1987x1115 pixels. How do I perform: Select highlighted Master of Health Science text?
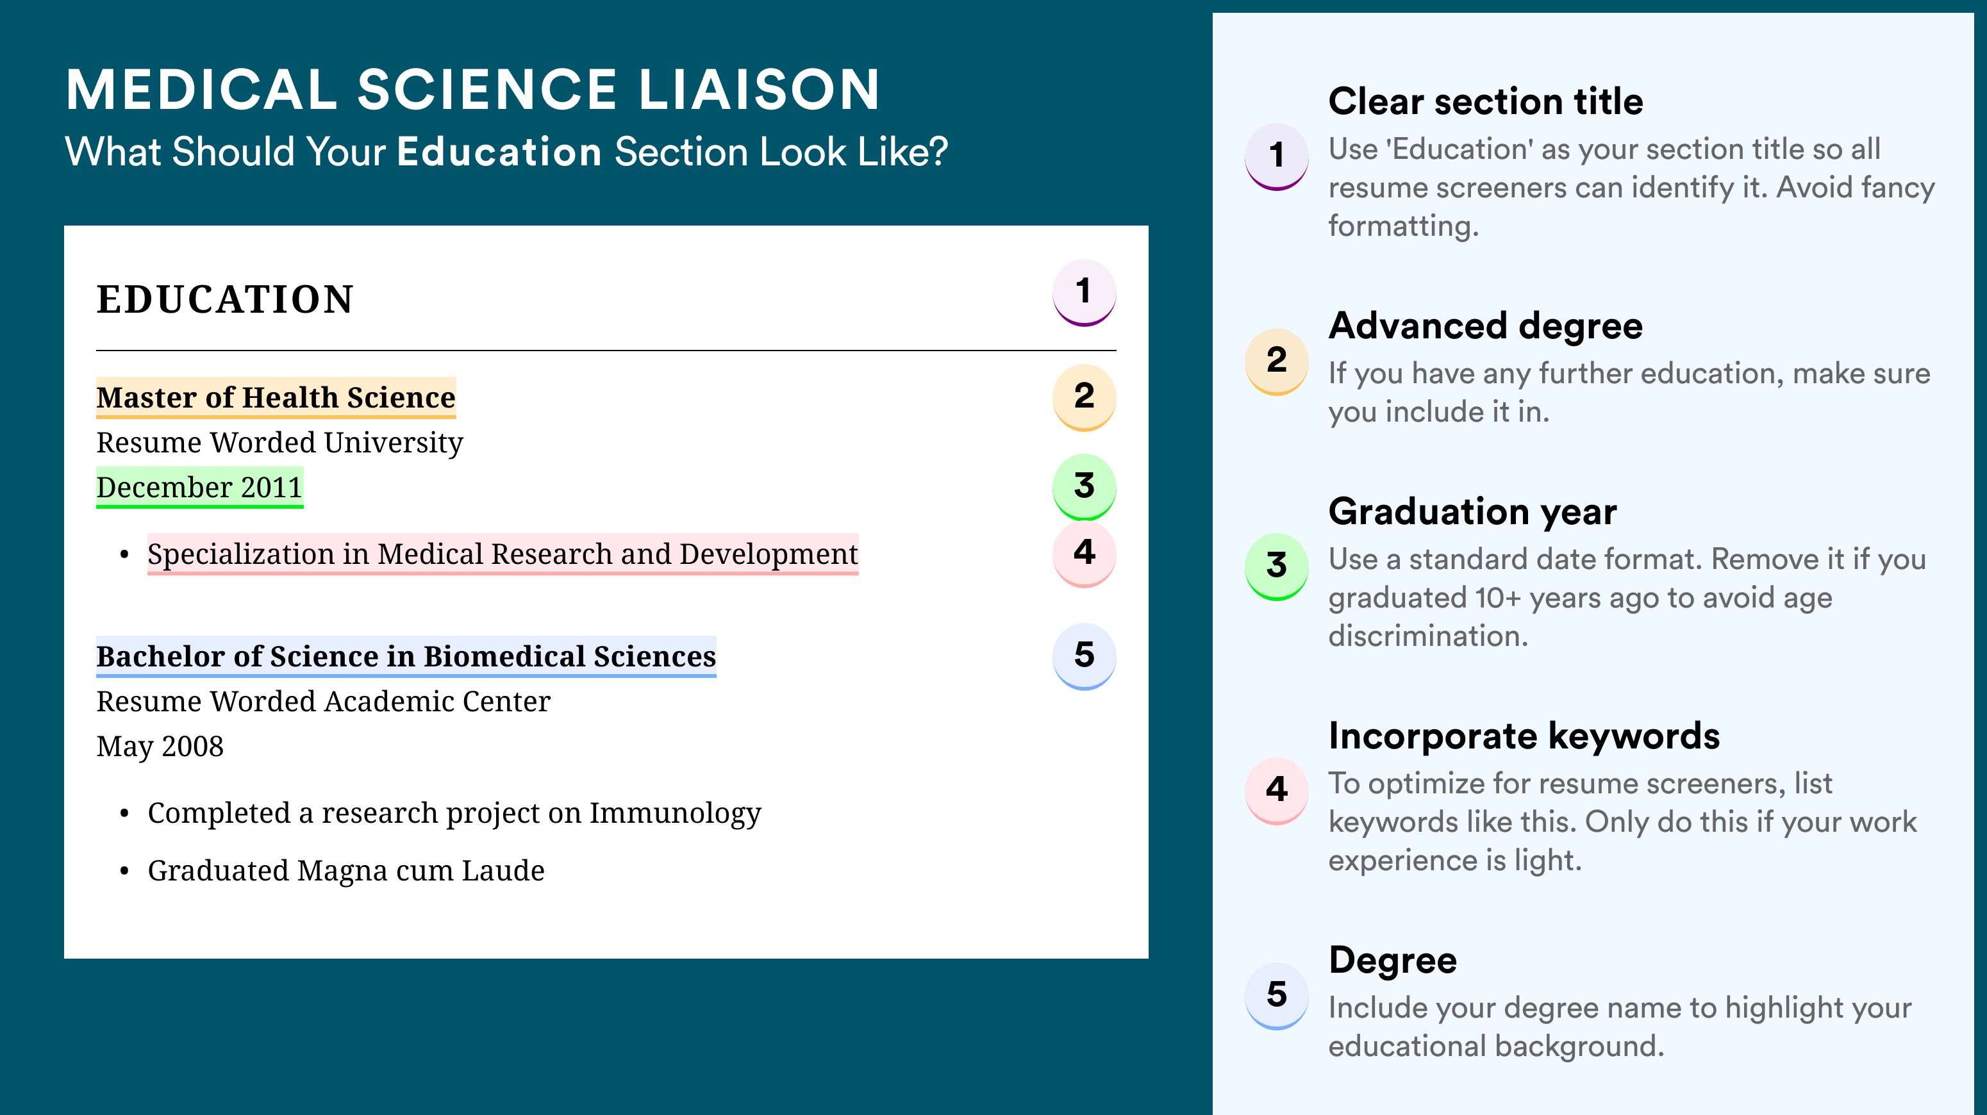click(276, 398)
